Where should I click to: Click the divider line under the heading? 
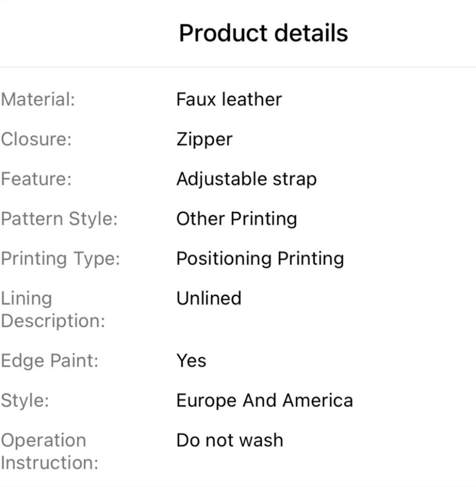click(x=238, y=67)
